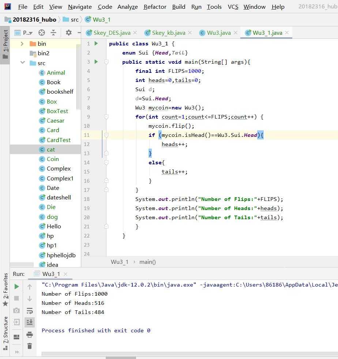The image size is (338, 359).
Task: Rerun Wu3_1 with green play button
Action: tap(16, 287)
